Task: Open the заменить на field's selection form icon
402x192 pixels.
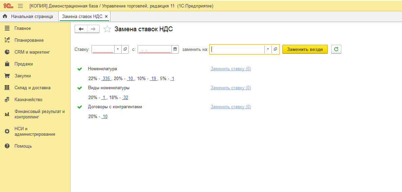Action: tap(275, 49)
